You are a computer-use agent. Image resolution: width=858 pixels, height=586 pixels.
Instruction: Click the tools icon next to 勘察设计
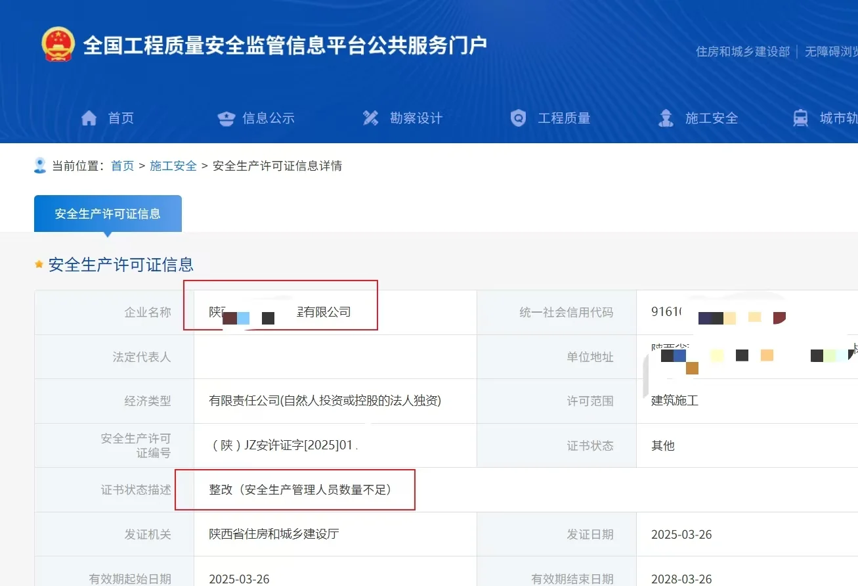coord(371,118)
